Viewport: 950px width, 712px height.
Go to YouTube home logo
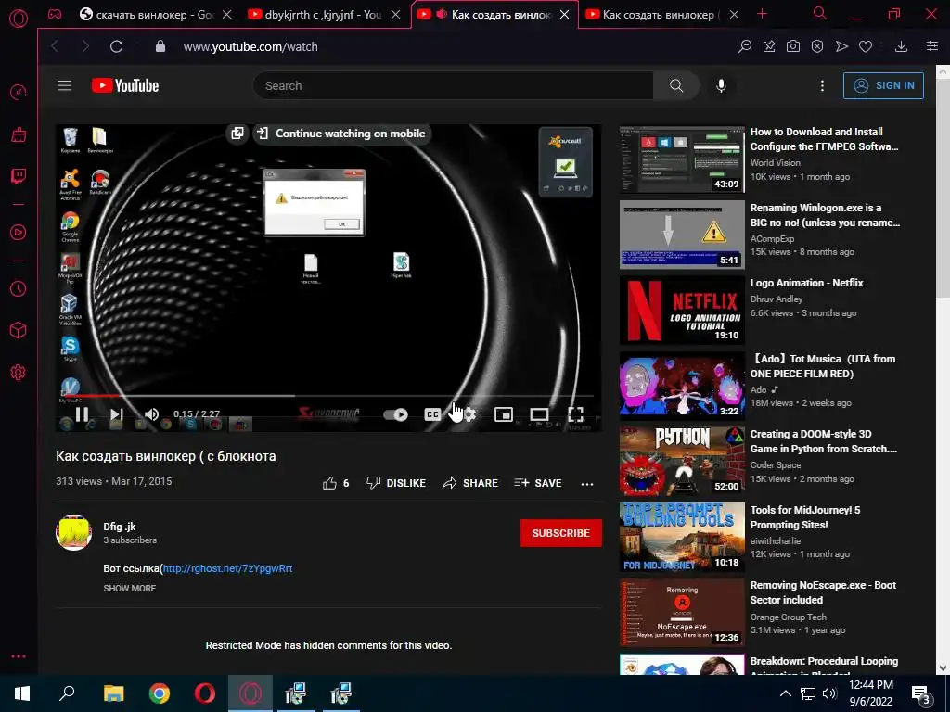point(125,85)
